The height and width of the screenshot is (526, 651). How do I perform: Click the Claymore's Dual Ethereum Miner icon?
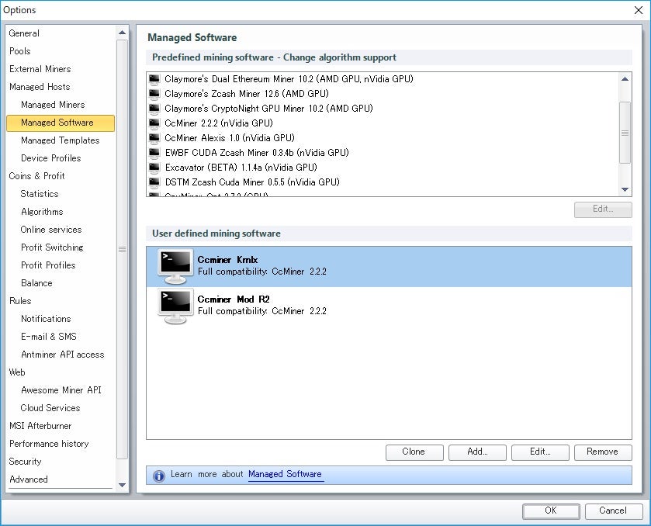pos(154,79)
